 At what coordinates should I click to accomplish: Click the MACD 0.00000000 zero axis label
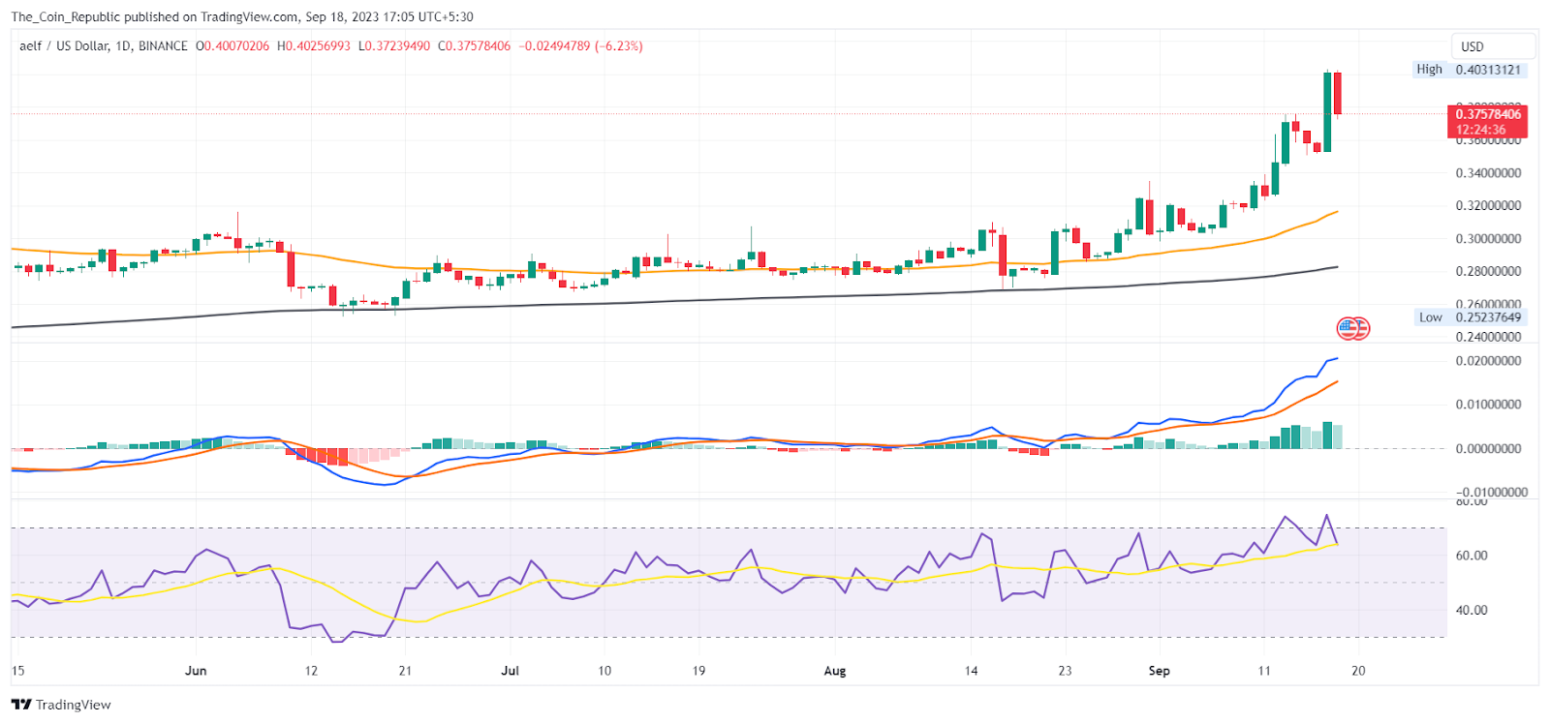pos(1488,449)
